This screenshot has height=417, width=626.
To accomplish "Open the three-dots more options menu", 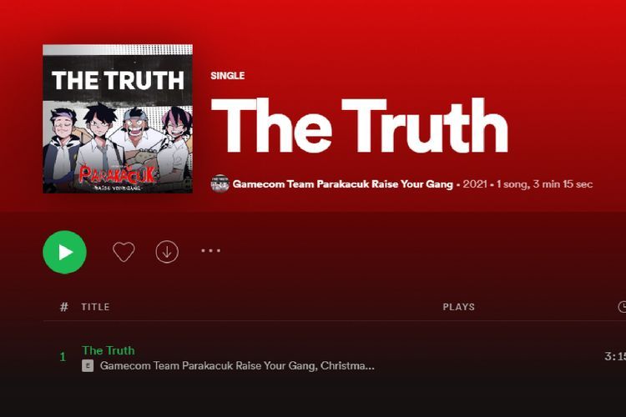I will tap(211, 250).
